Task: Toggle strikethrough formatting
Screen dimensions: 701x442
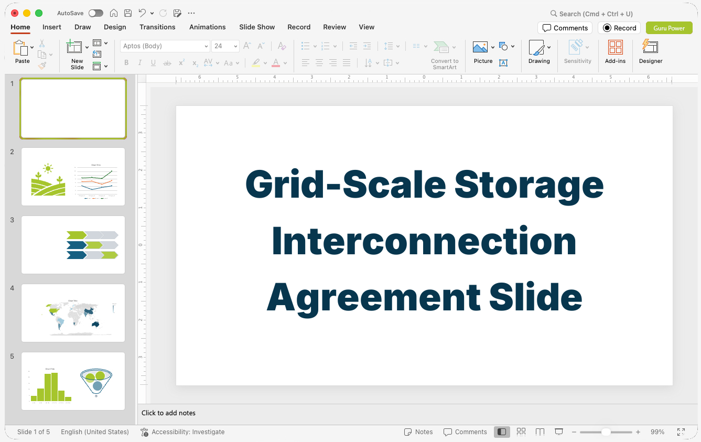Action: click(x=167, y=63)
